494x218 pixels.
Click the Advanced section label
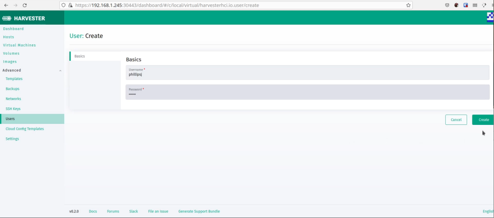(12, 71)
